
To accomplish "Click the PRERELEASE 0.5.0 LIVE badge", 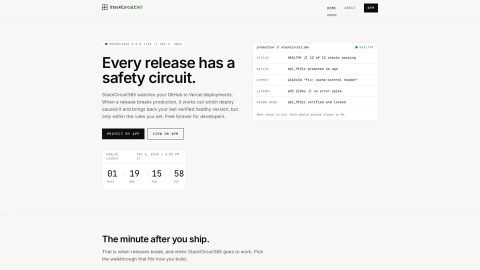I will (143, 44).
